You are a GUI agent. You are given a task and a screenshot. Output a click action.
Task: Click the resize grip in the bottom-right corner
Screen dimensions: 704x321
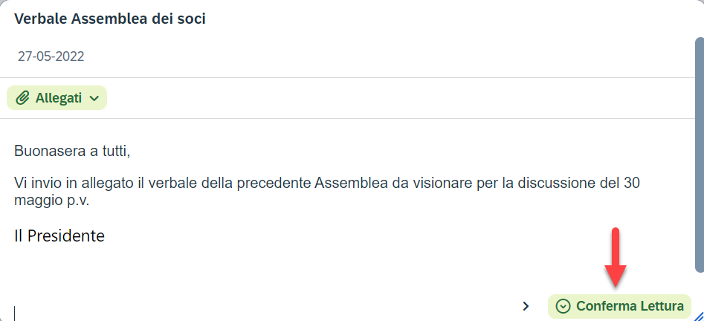697,315
